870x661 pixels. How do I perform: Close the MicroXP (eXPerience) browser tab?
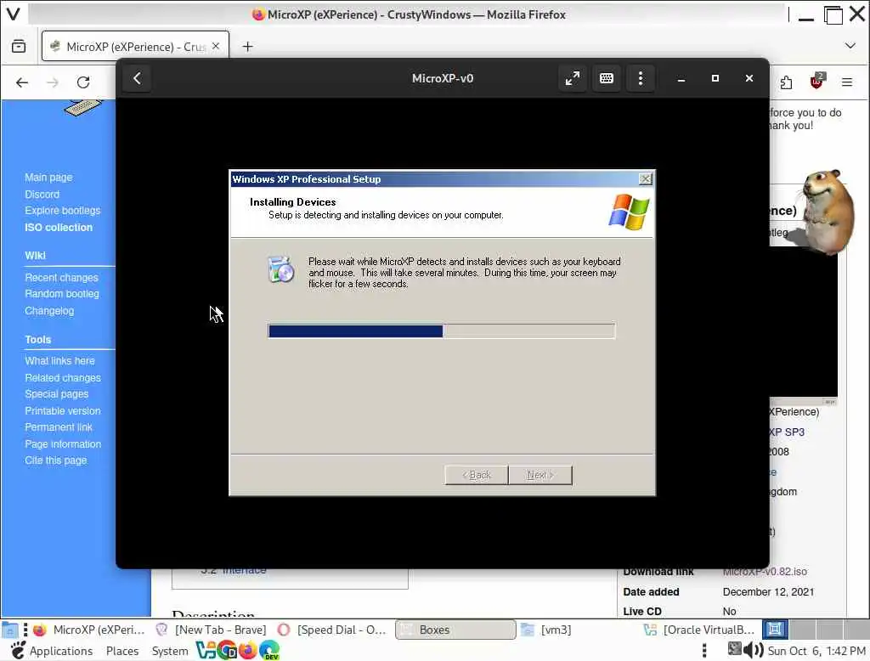216,46
